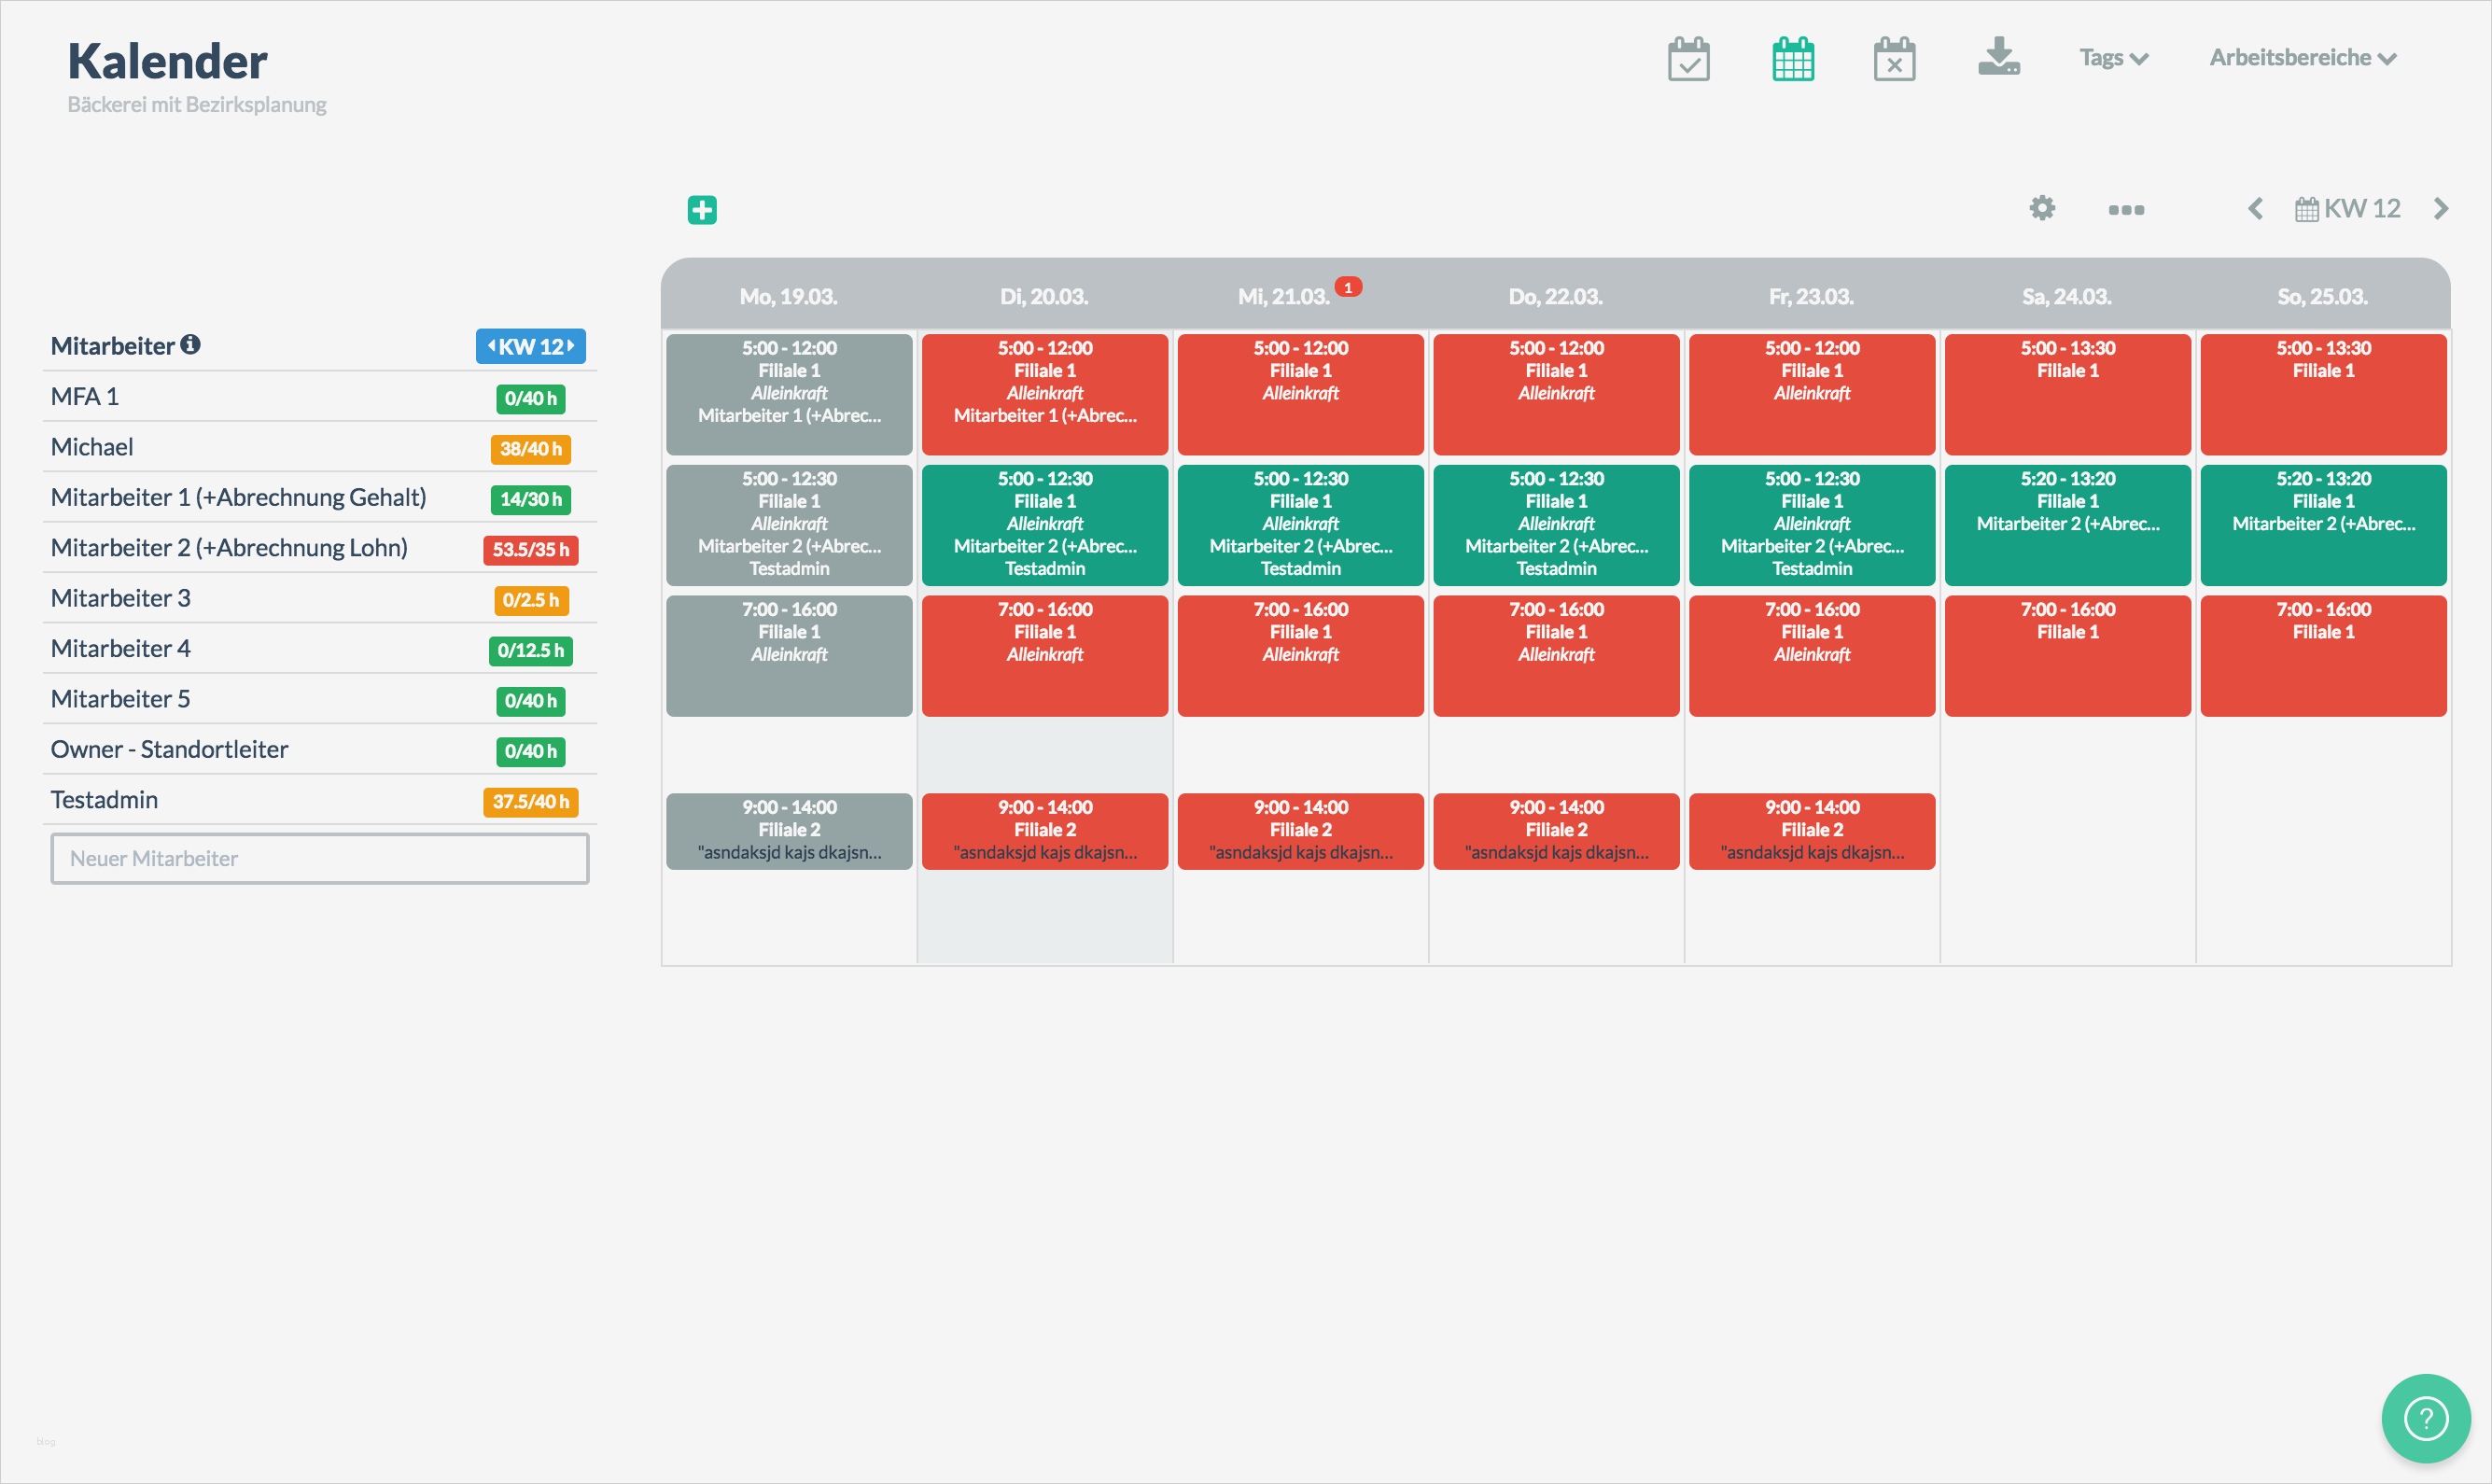Click the download icon in header
2492x1484 pixels.
click(x=1998, y=57)
